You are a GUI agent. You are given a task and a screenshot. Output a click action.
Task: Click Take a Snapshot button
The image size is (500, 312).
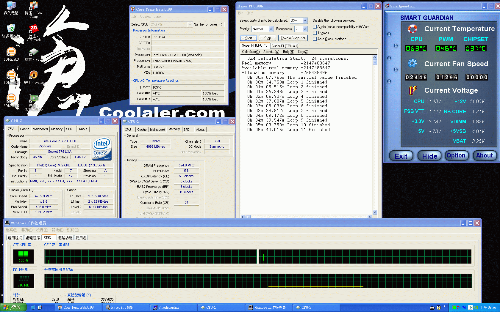click(293, 38)
